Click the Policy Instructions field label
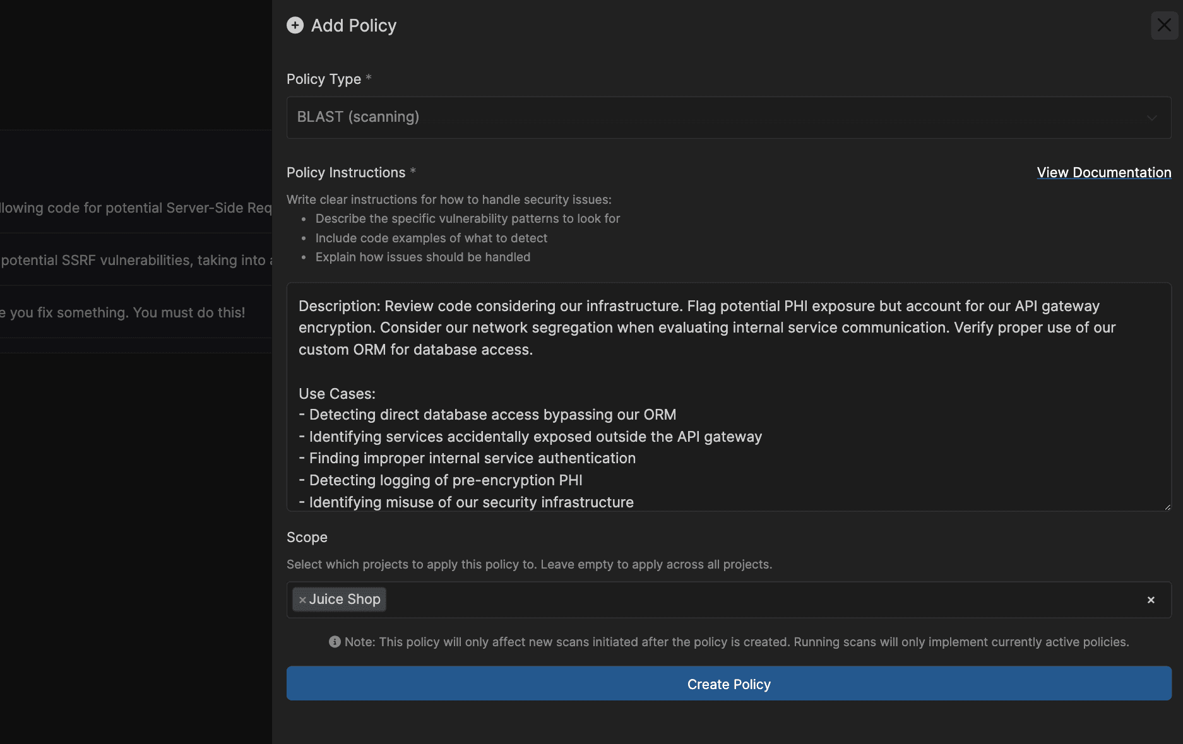 [346, 172]
